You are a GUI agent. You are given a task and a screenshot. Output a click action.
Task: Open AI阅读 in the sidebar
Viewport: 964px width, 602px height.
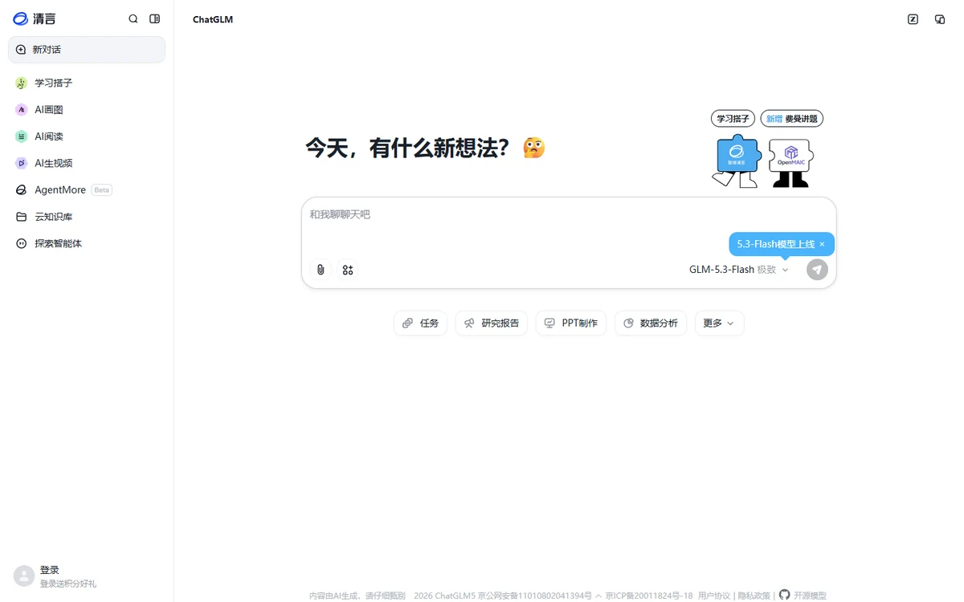click(x=87, y=136)
